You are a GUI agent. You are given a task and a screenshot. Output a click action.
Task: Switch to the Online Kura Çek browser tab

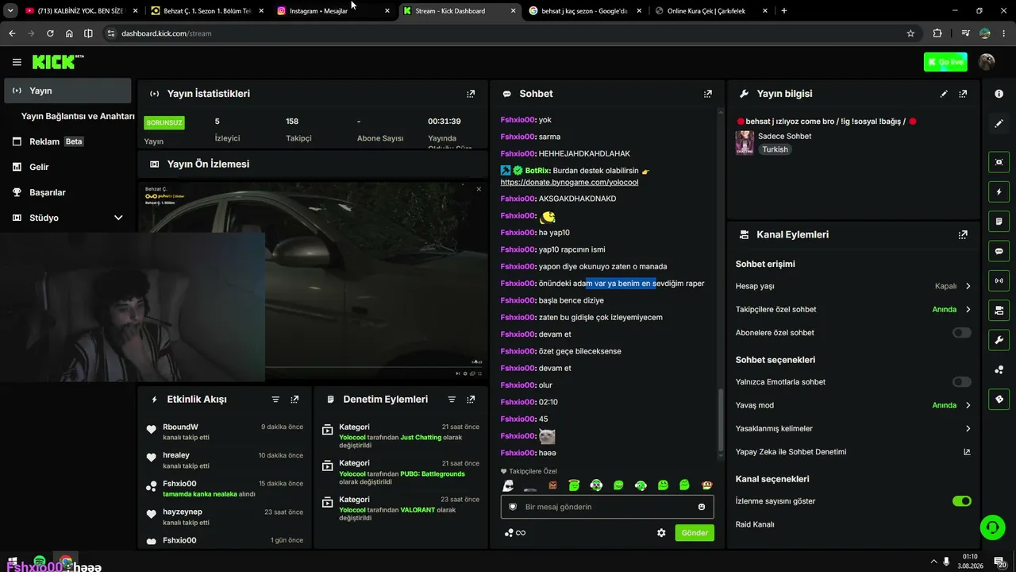710,11
